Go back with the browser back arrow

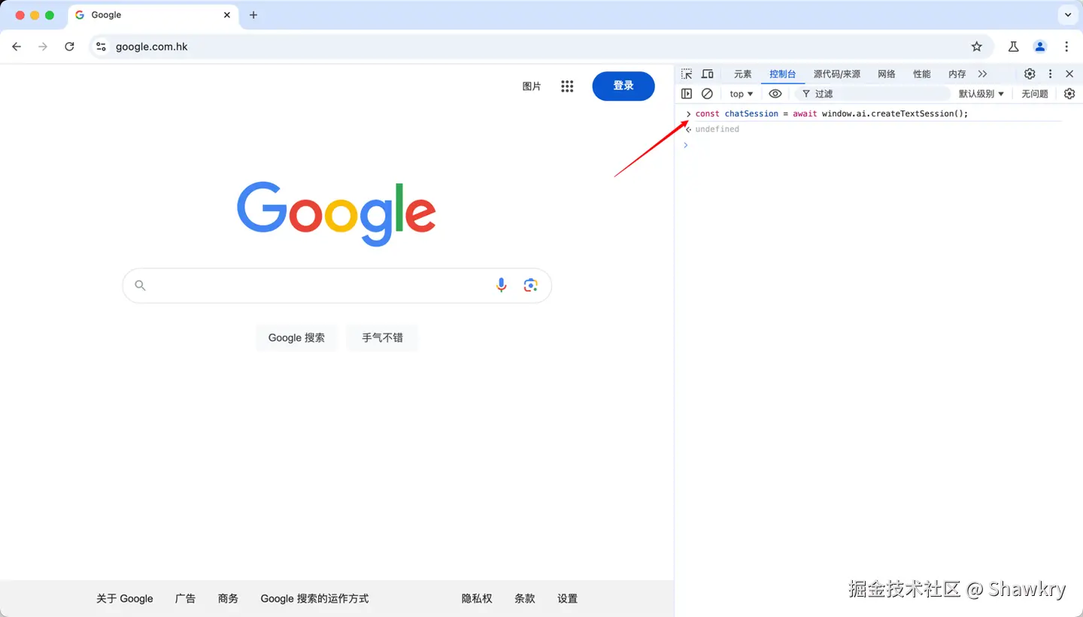pyautogui.click(x=17, y=47)
